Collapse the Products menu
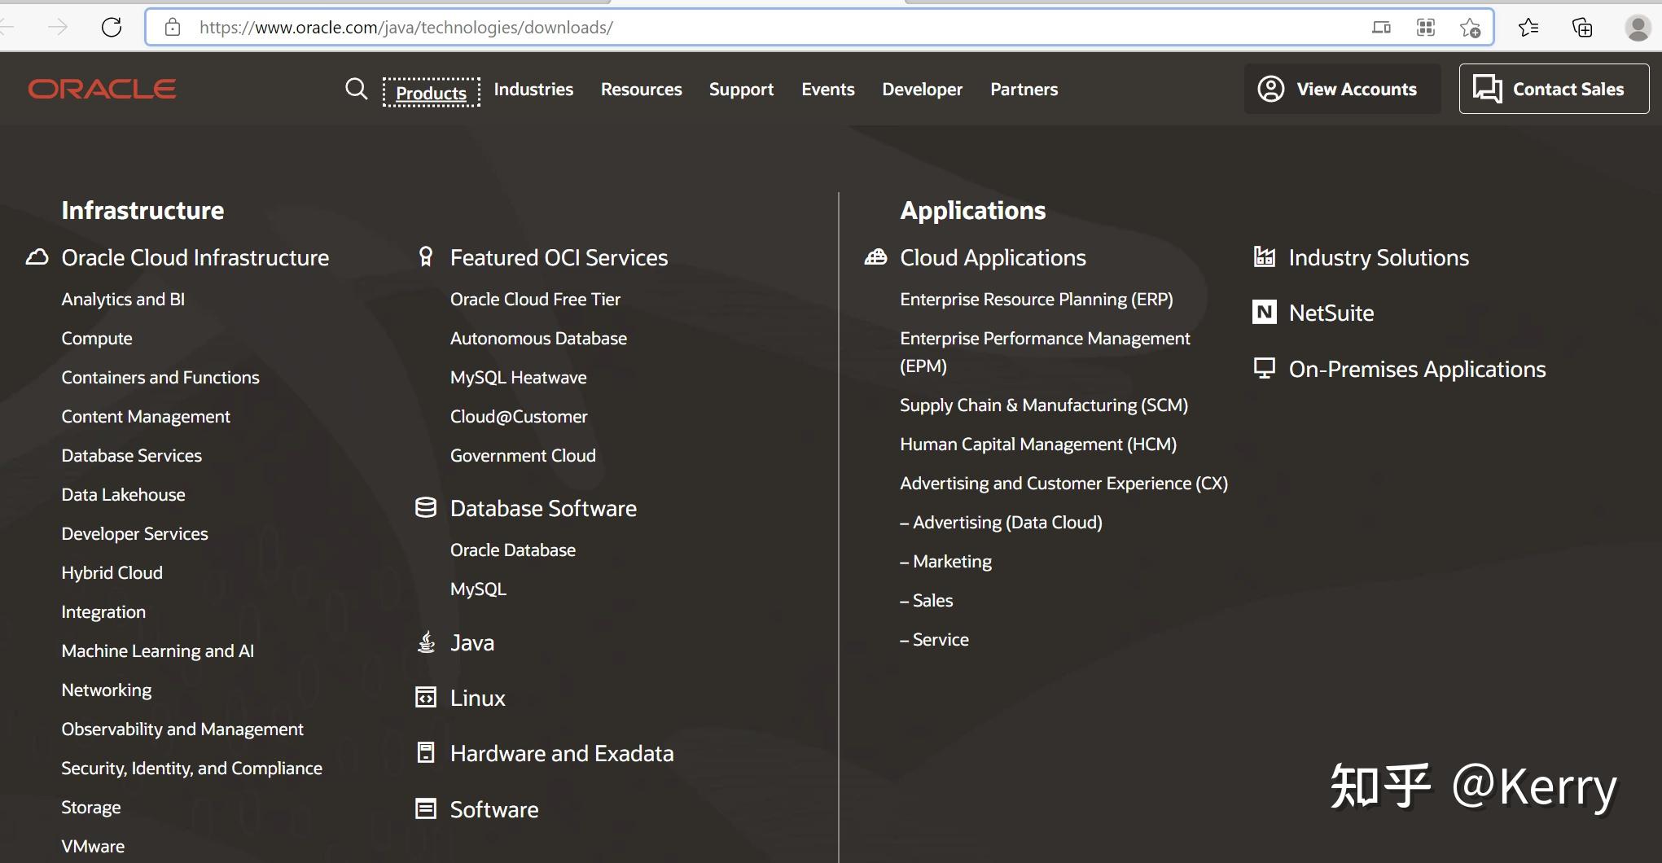The image size is (1662, 863). pos(431,92)
